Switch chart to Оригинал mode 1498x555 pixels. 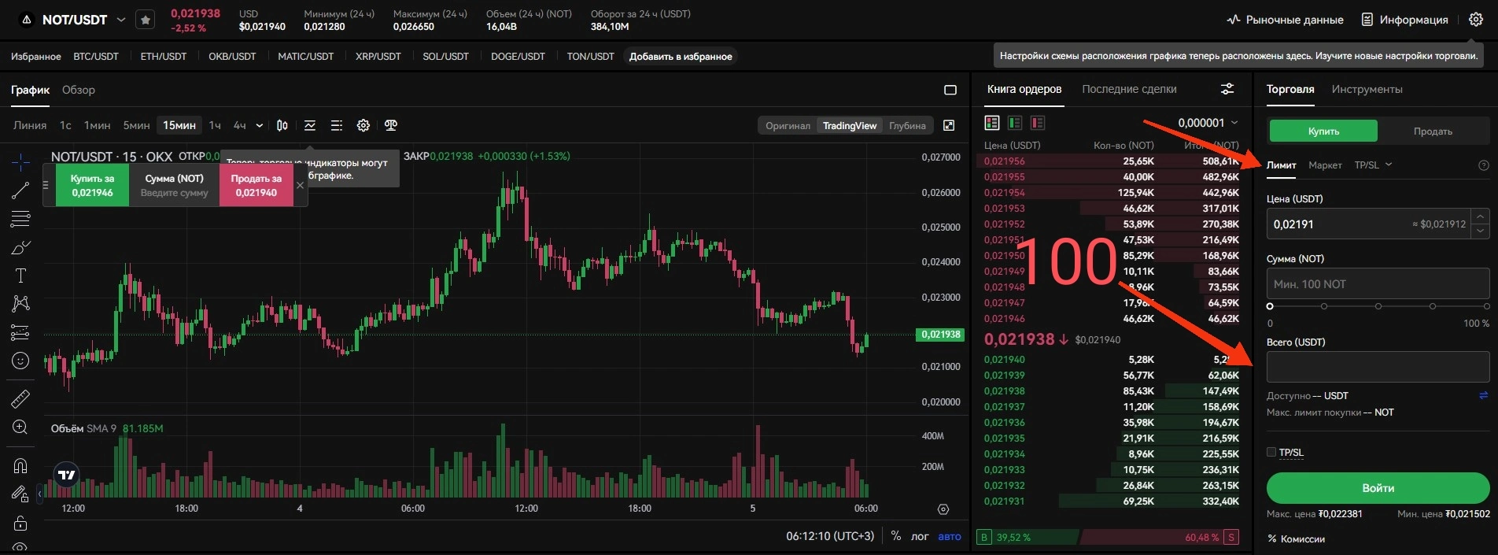click(788, 126)
